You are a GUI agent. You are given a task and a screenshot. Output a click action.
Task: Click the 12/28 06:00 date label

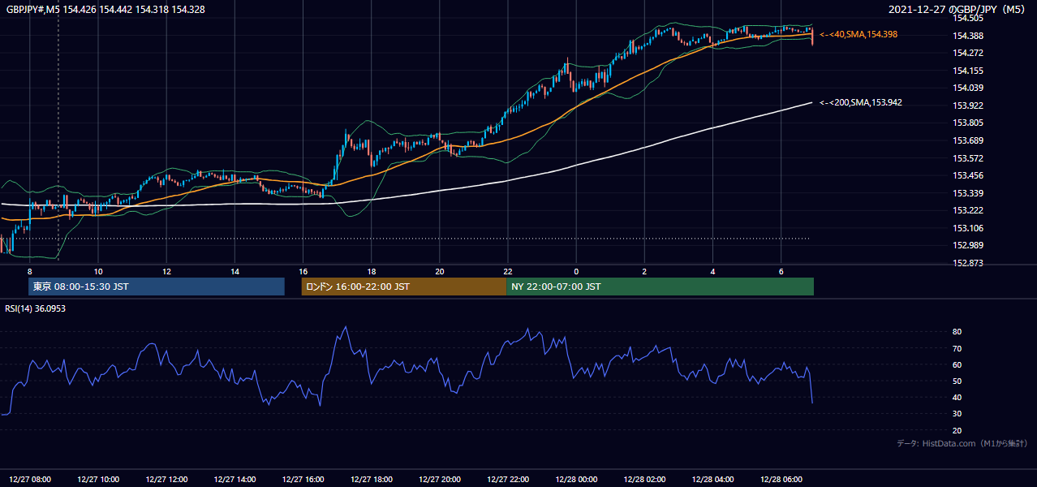point(781,479)
